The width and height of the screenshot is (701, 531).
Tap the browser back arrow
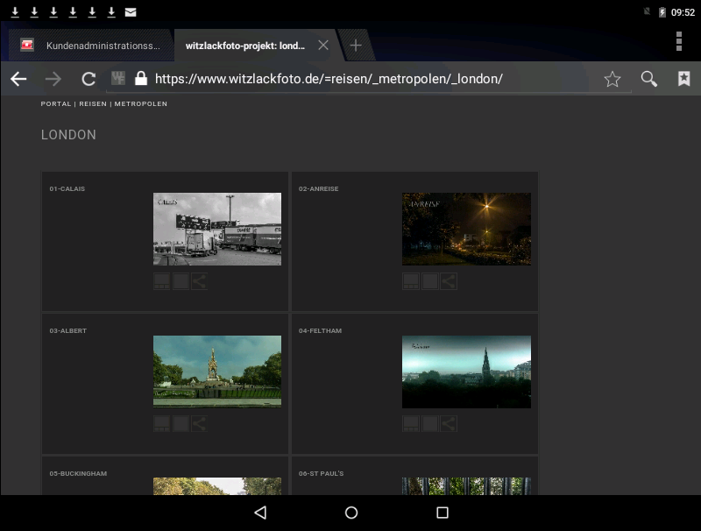click(18, 79)
